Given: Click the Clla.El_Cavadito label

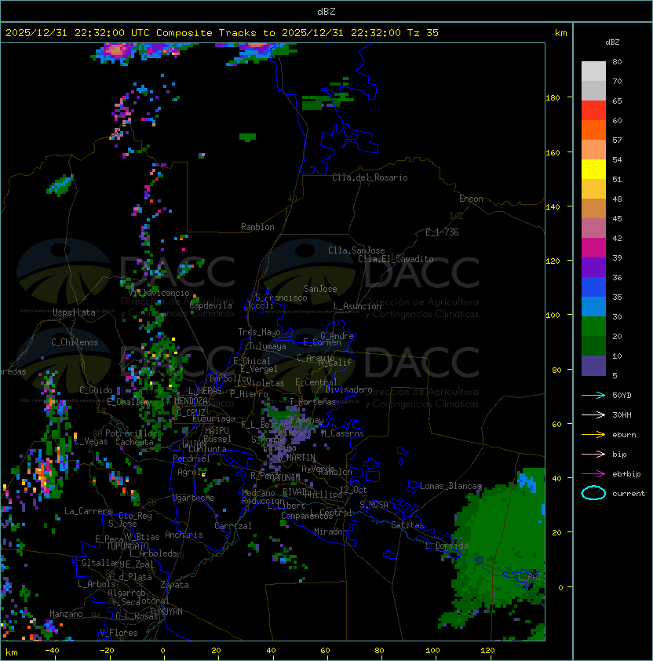Looking at the screenshot, I should coord(396,259).
